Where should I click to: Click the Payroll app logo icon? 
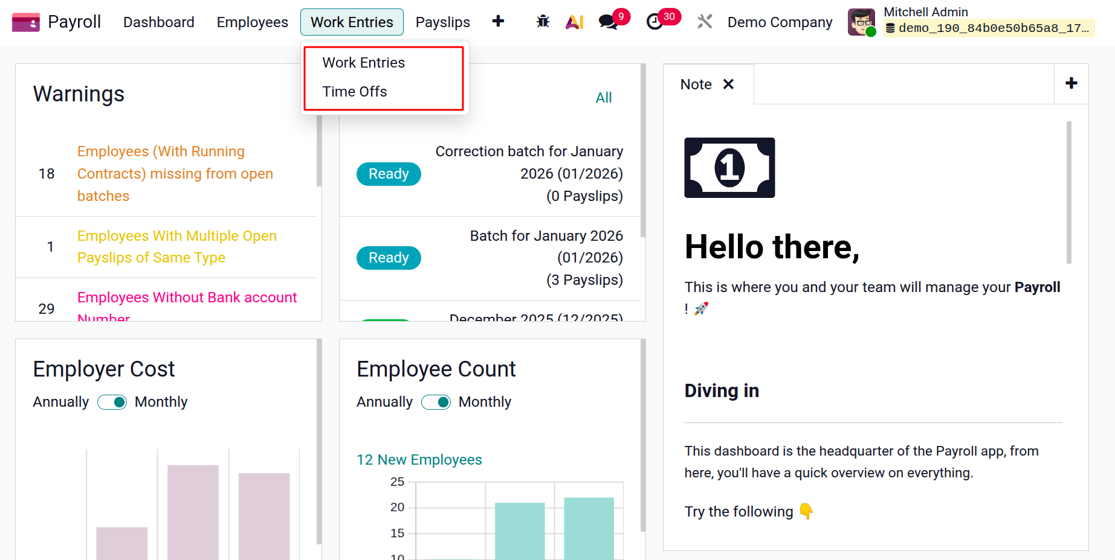click(x=25, y=22)
